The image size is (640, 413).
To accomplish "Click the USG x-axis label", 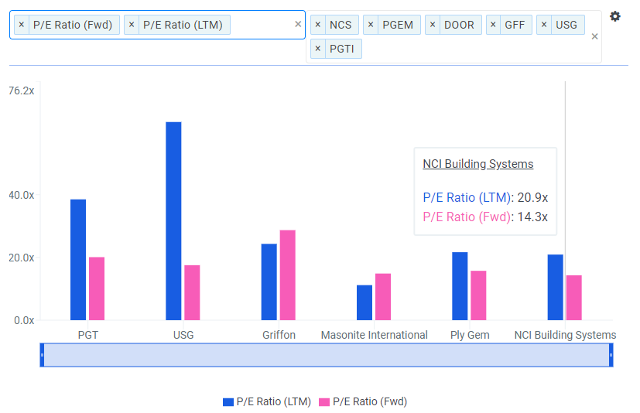I will pos(183,335).
